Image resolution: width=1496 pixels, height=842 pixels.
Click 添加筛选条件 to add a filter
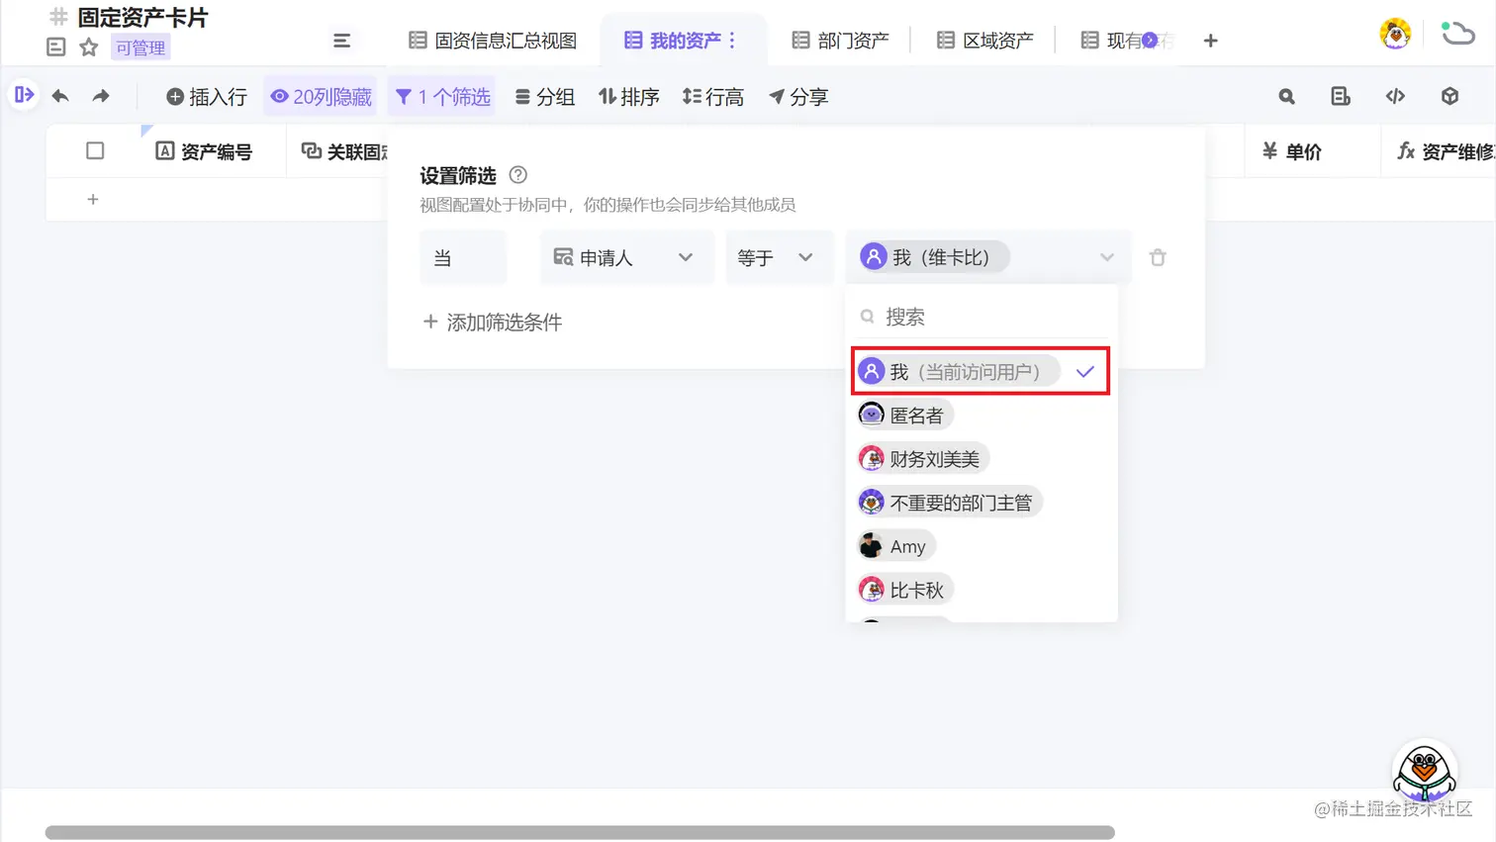coord(491,322)
